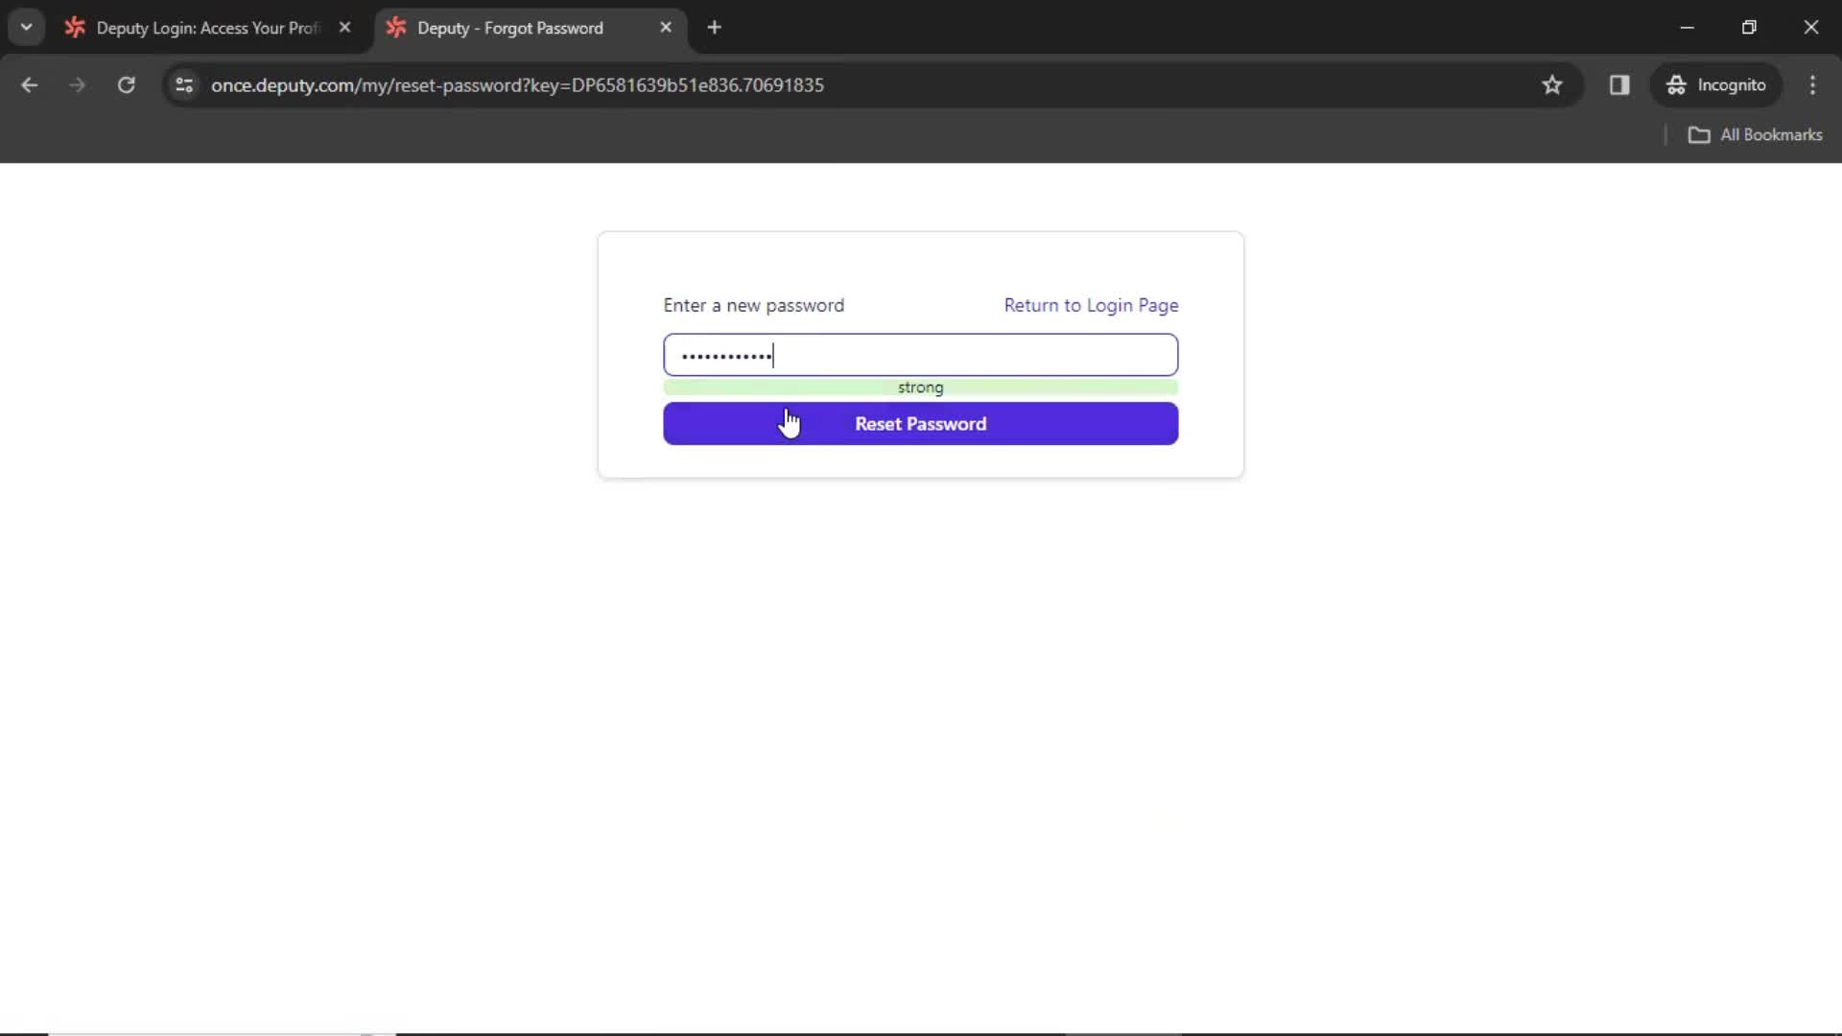
Task: Click the bookmark star icon in address bar
Action: (1552, 84)
